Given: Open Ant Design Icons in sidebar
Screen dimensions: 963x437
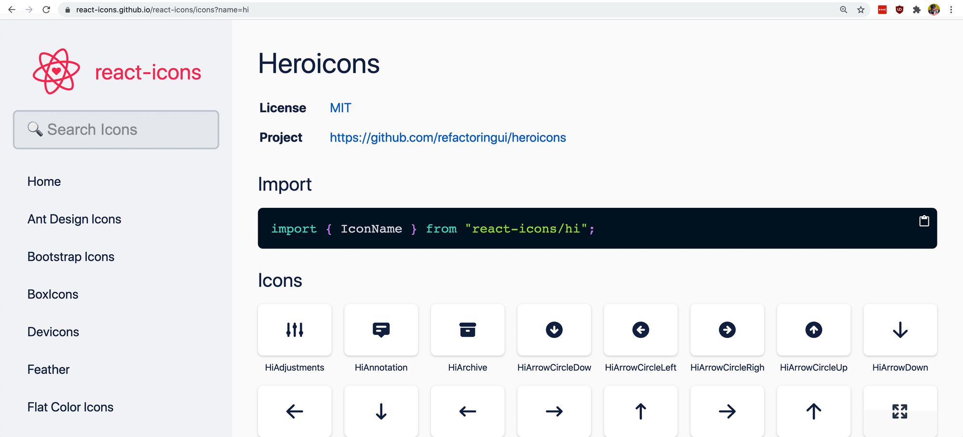Looking at the screenshot, I should (74, 219).
